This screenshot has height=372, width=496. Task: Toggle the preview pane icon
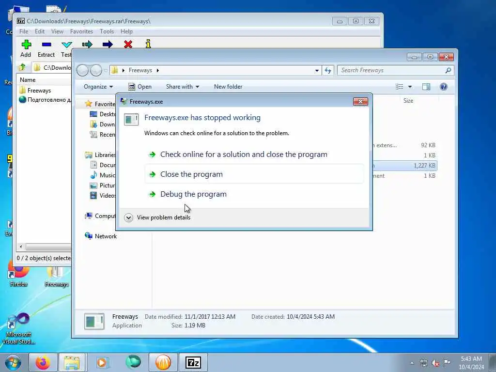426,87
